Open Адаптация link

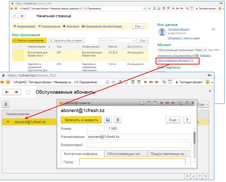[73, 26]
